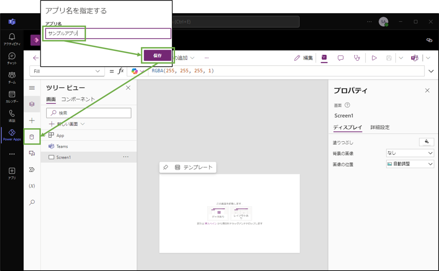Open the Tree view layers icon
This screenshot has height=271, width=439.
(x=32, y=104)
